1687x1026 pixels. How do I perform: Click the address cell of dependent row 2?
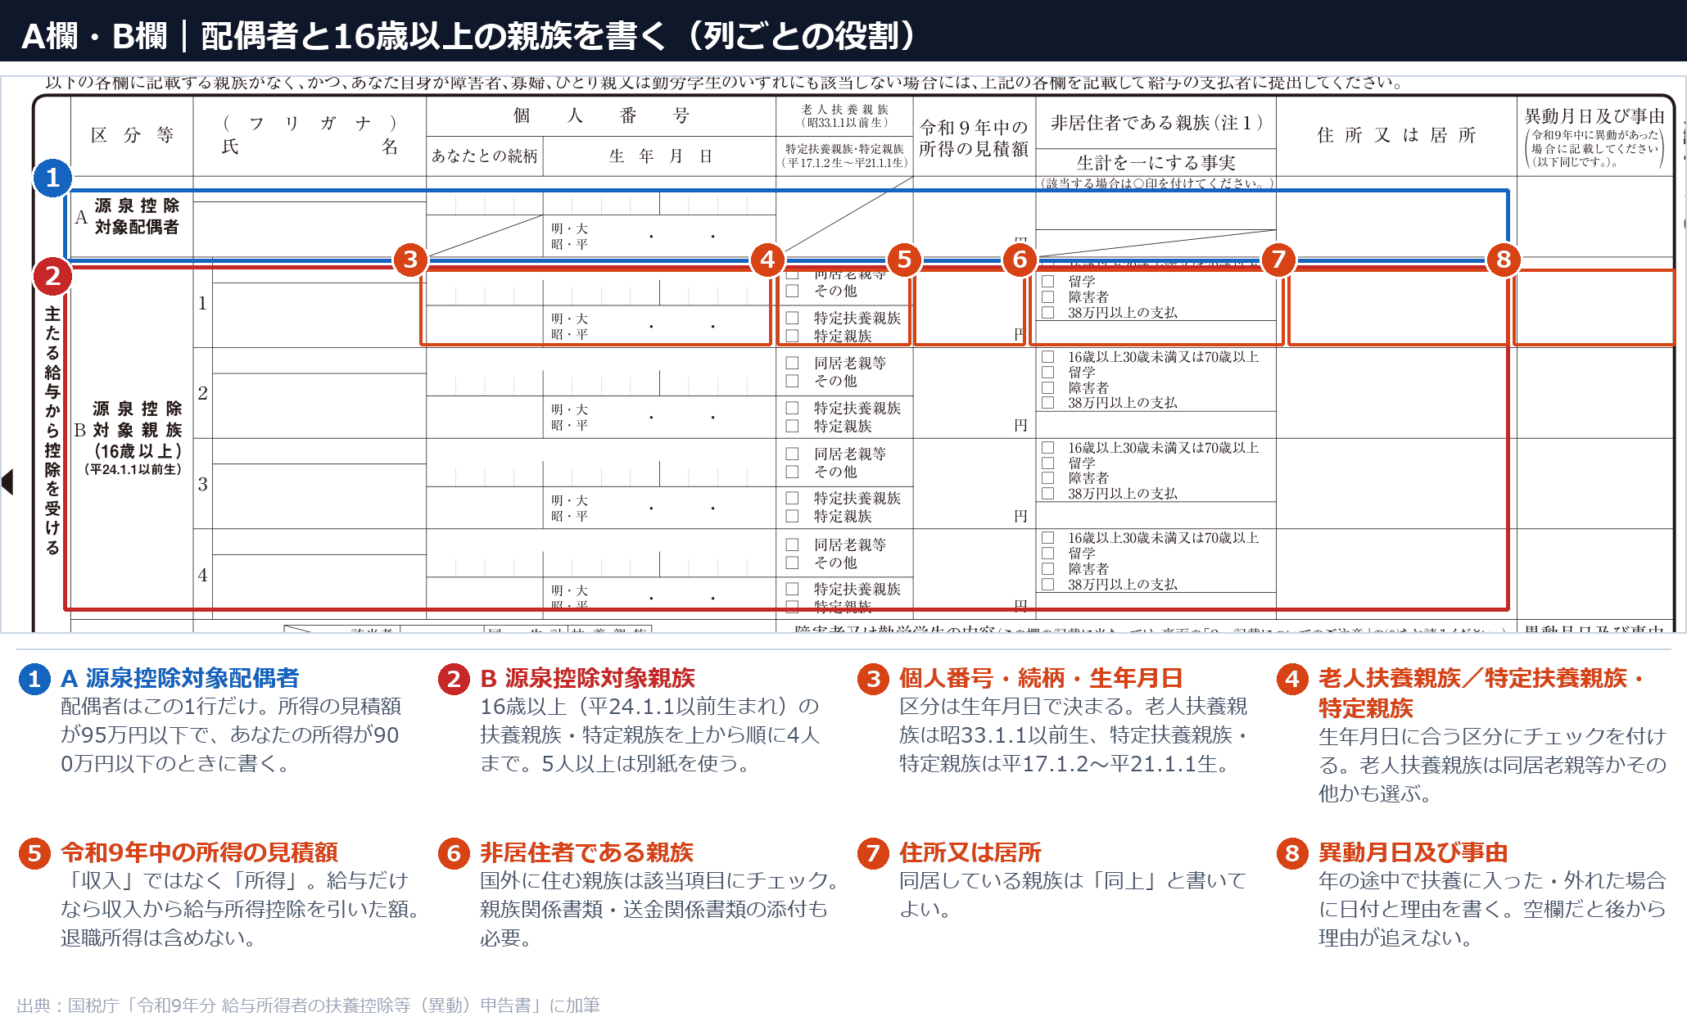(x=1396, y=393)
